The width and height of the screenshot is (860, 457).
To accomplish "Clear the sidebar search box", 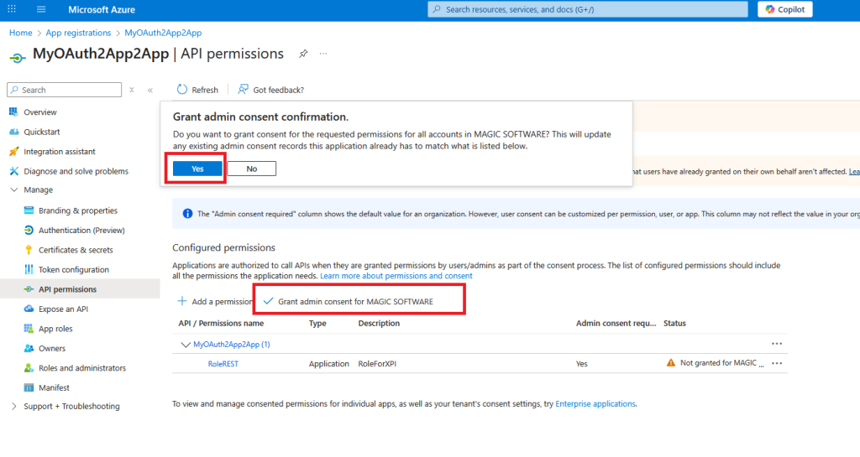I will pyautogui.click(x=132, y=90).
